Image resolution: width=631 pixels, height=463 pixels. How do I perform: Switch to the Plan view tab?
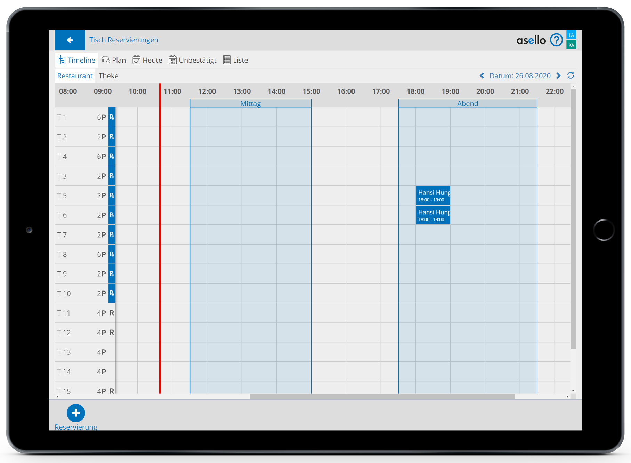(114, 60)
